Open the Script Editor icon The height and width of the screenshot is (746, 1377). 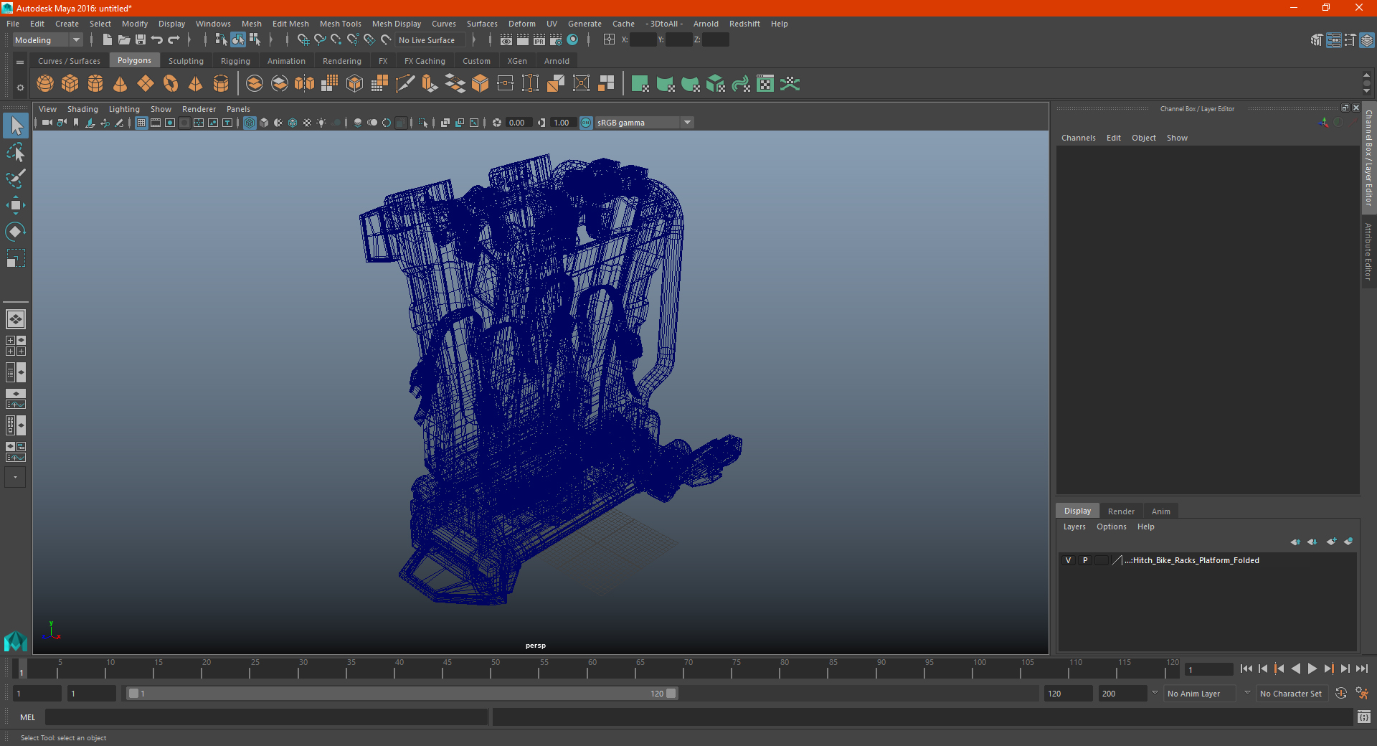(x=1364, y=717)
